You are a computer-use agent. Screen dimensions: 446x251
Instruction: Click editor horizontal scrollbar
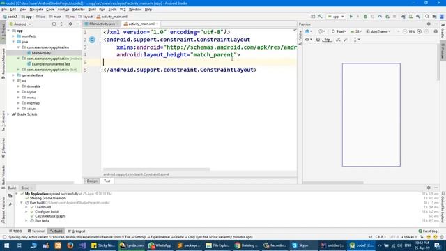tap(156, 169)
